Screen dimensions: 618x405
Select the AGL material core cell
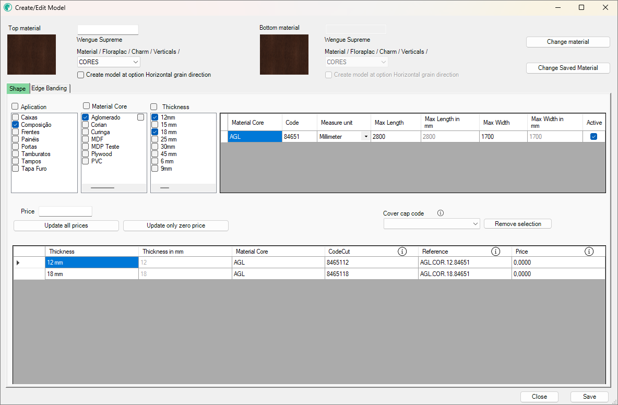pyautogui.click(x=255, y=137)
